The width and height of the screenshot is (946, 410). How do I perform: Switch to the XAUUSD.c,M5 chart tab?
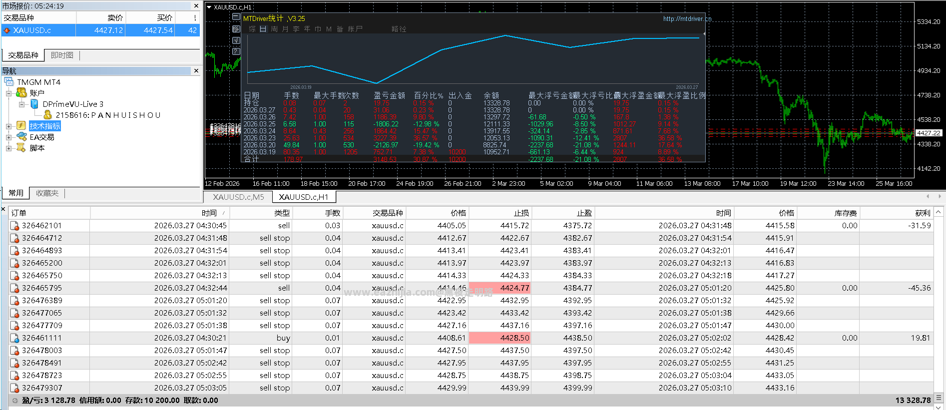coord(238,197)
